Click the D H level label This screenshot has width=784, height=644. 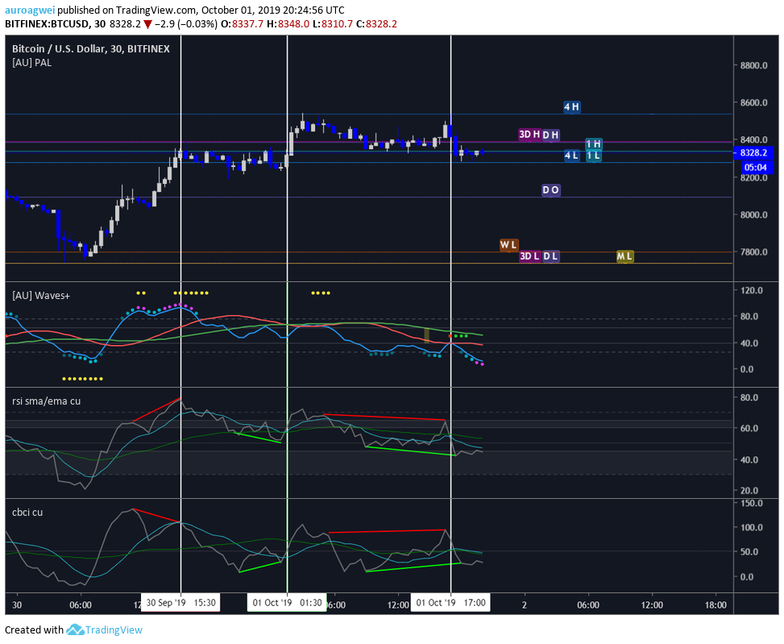click(x=550, y=135)
